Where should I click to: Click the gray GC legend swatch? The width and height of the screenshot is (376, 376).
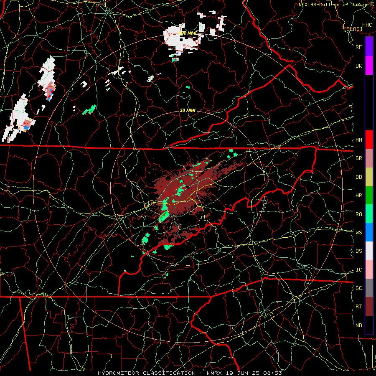tap(369, 288)
